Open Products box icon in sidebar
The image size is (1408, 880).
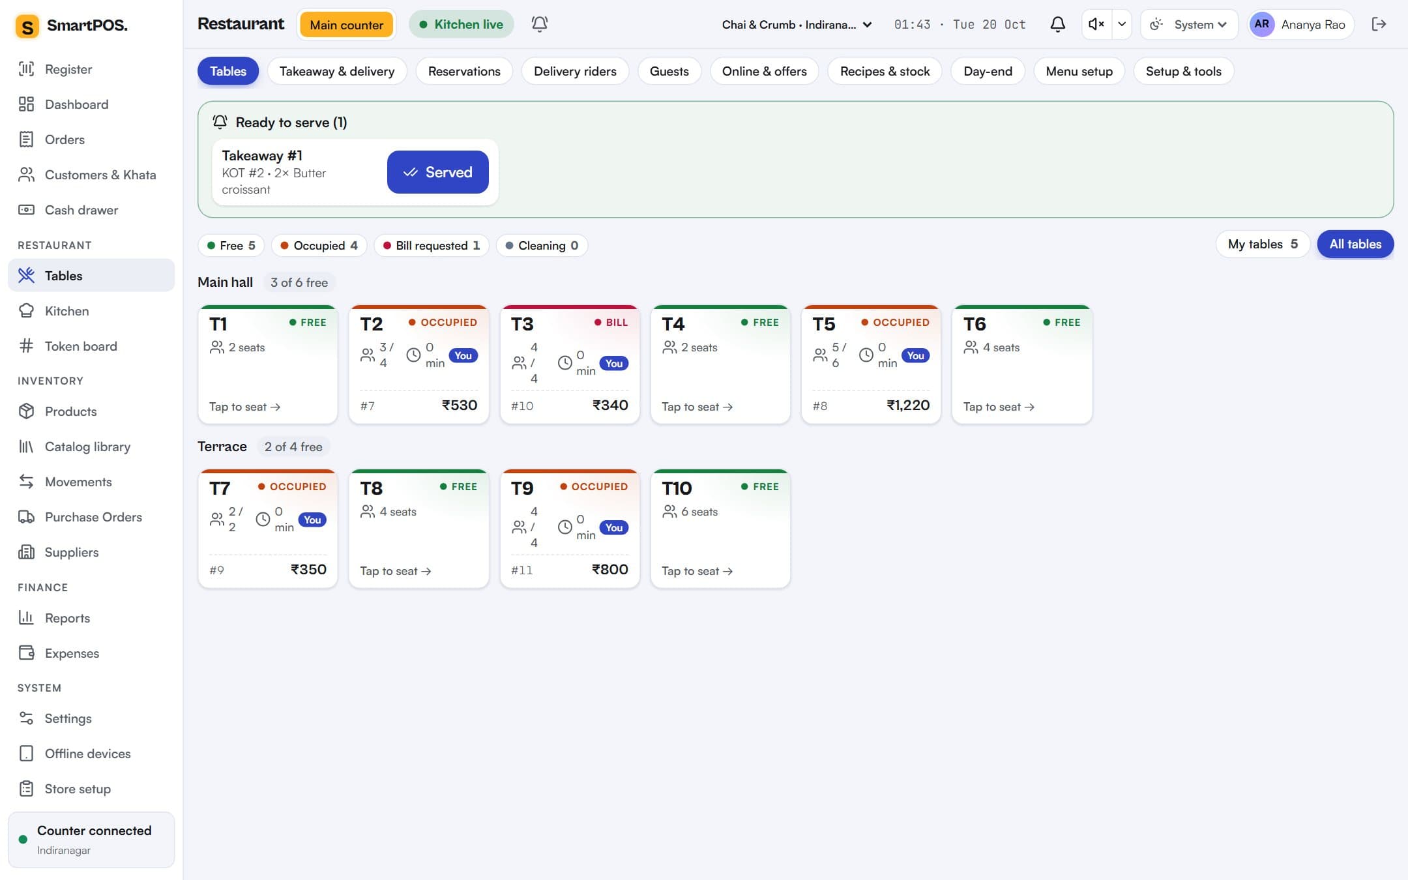[x=26, y=411]
